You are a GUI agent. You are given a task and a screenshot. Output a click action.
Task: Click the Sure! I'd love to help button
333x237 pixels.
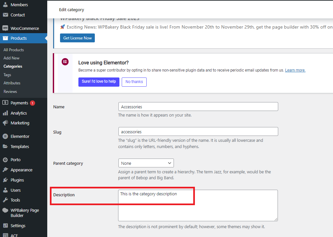click(99, 82)
